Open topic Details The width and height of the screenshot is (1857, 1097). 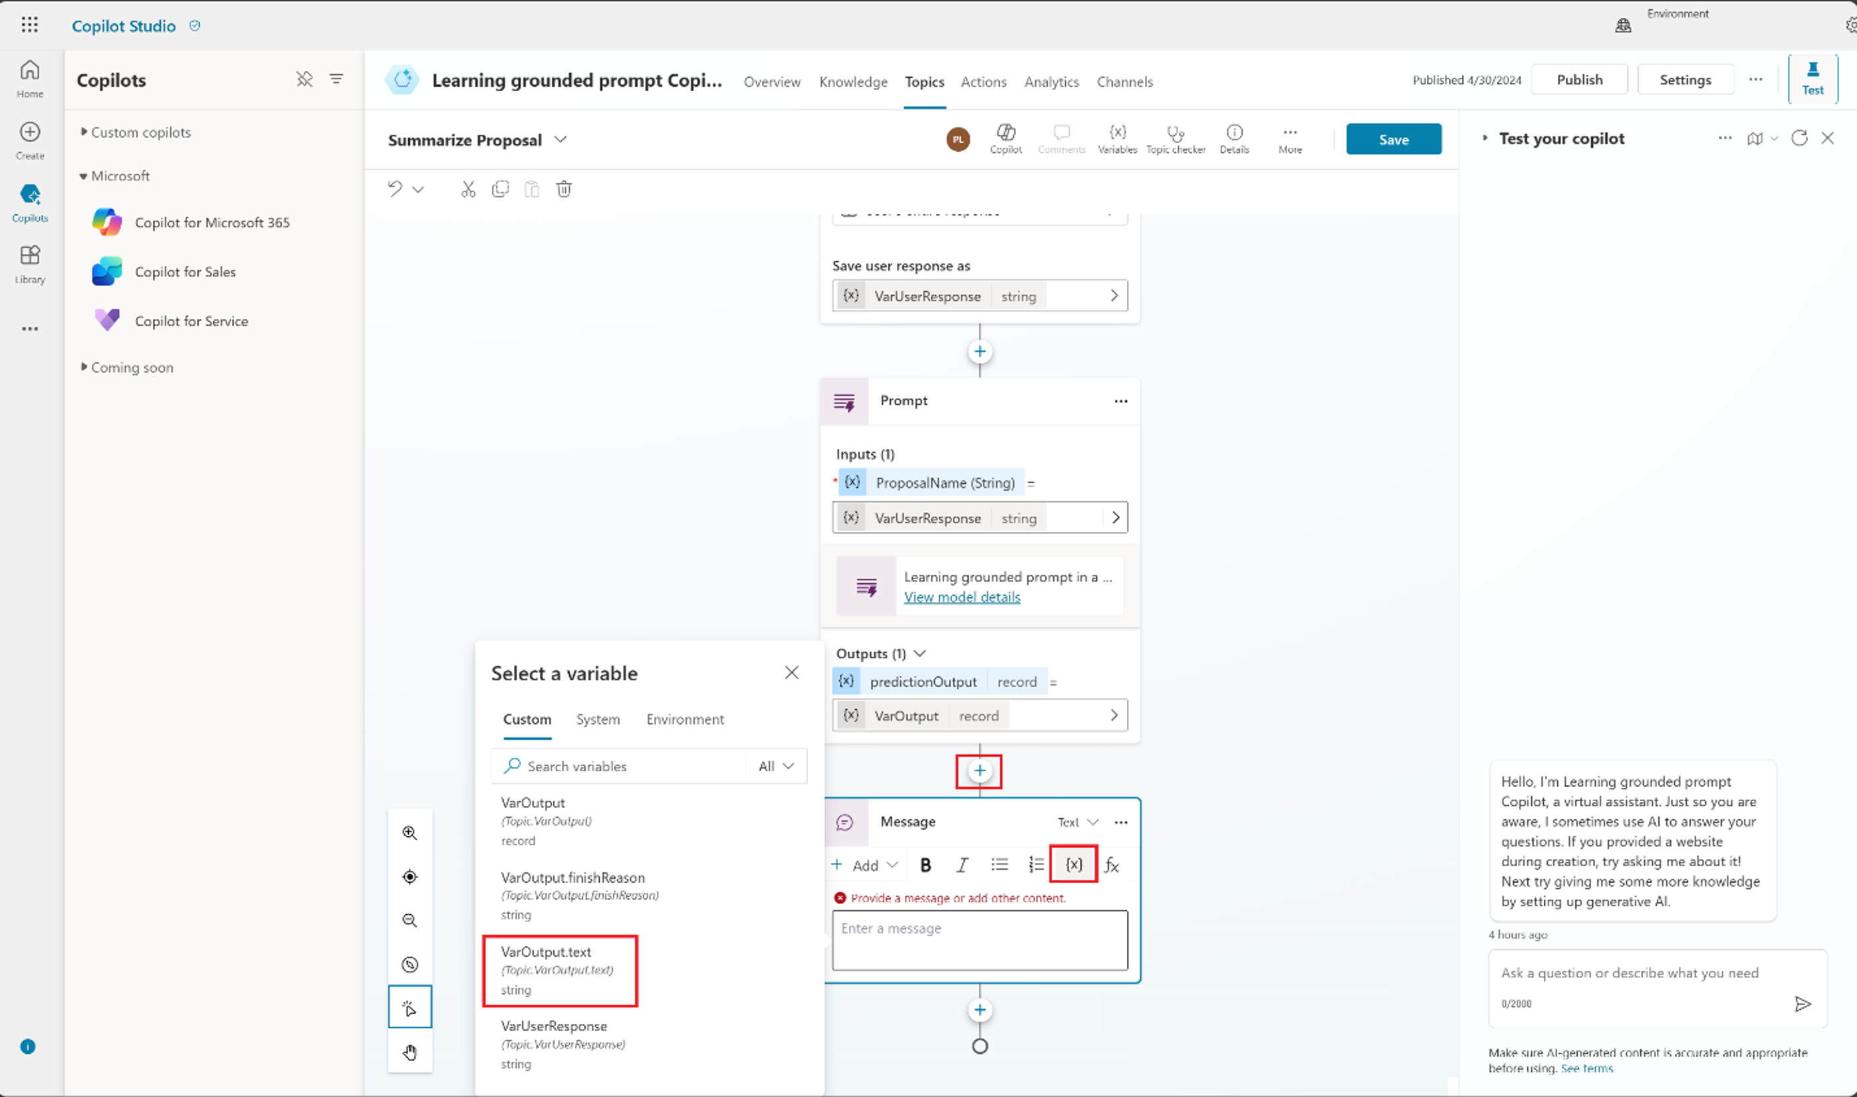(x=1234, y=138)
